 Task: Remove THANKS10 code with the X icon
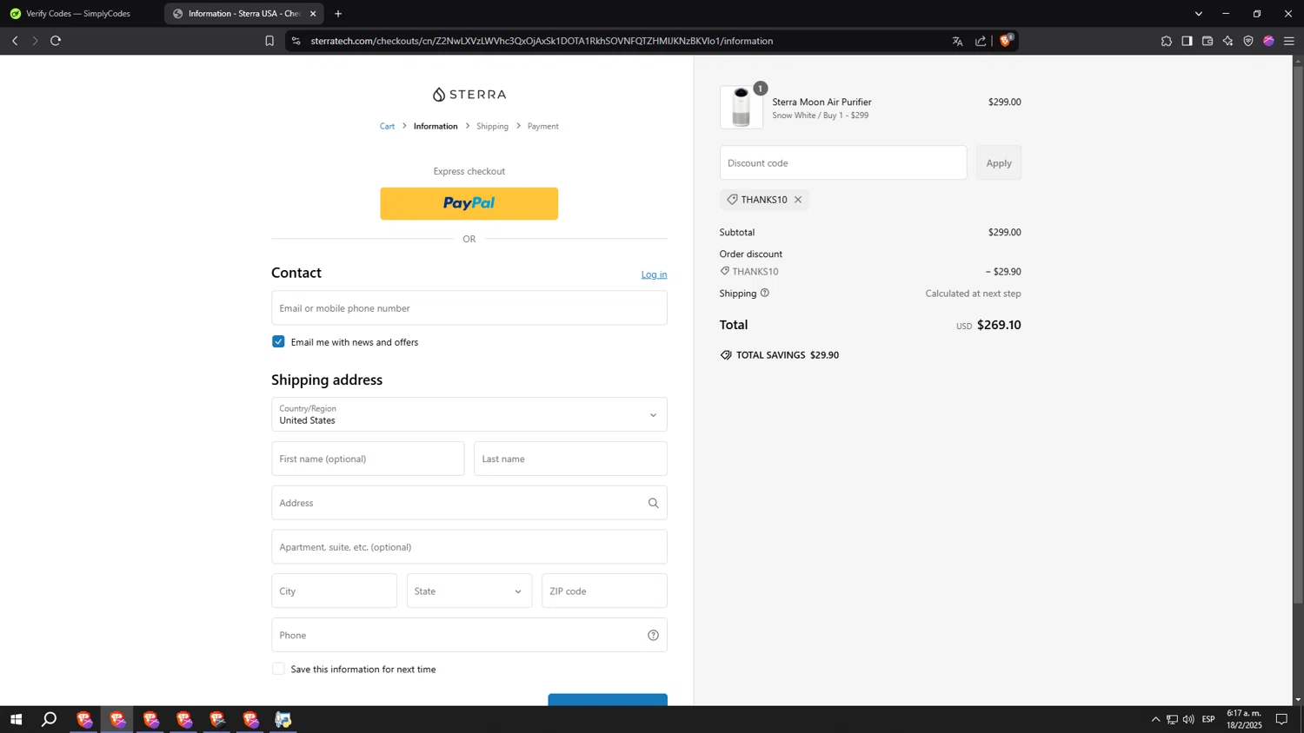click(798, 200)
